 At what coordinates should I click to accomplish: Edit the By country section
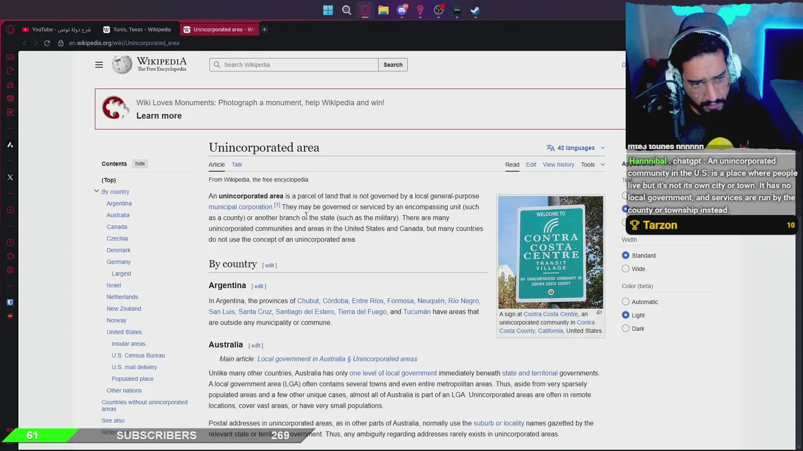270,266
